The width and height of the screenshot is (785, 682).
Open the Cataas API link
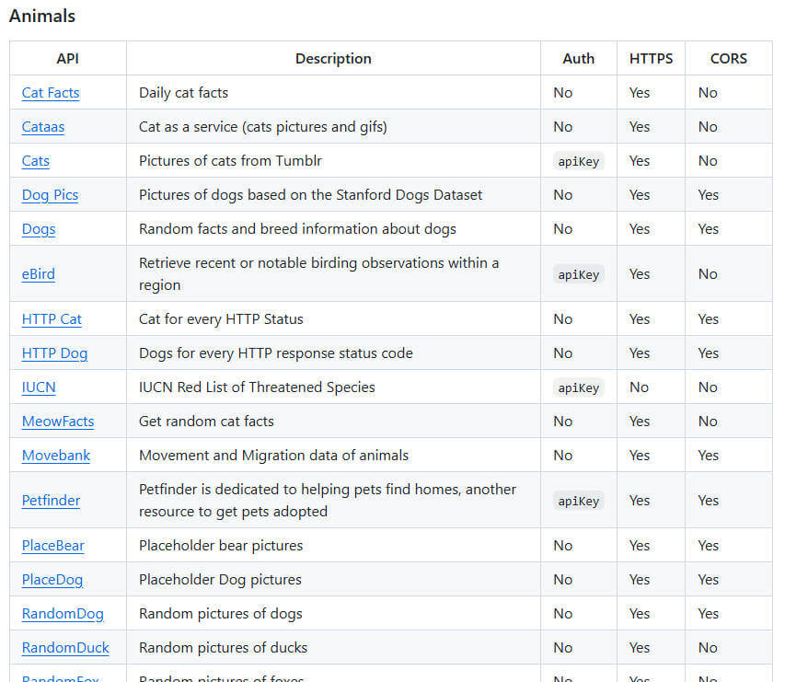[x=43, y=127]
